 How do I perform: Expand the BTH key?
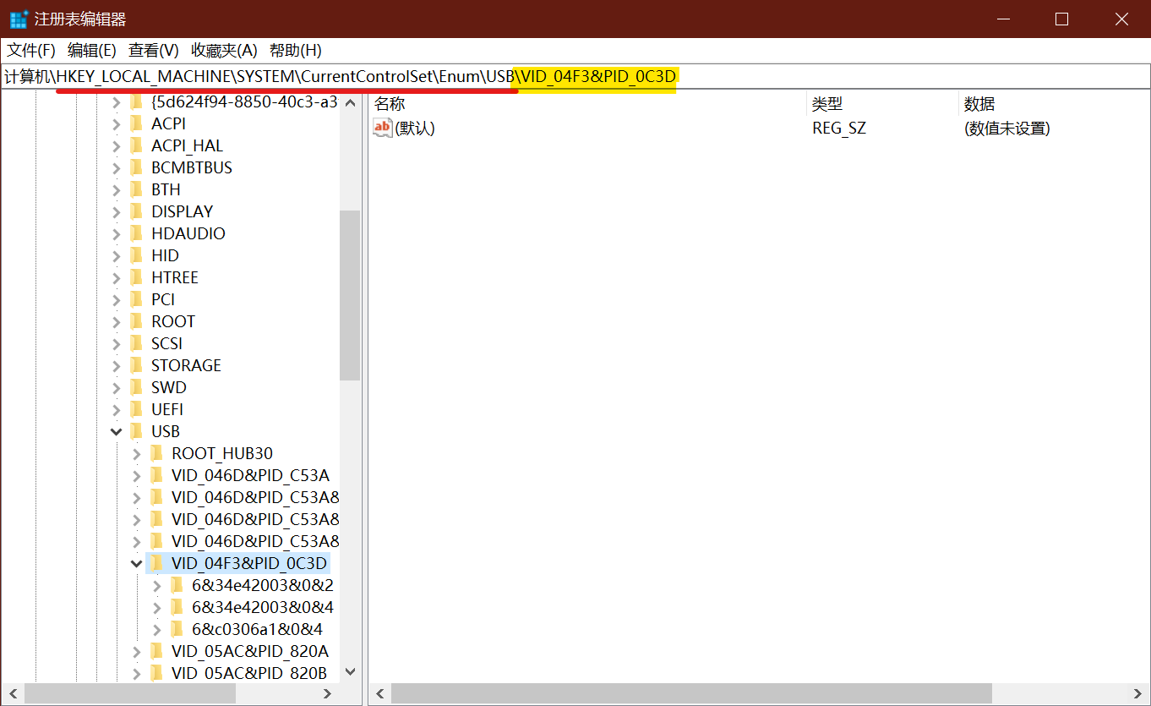point(117,189)
